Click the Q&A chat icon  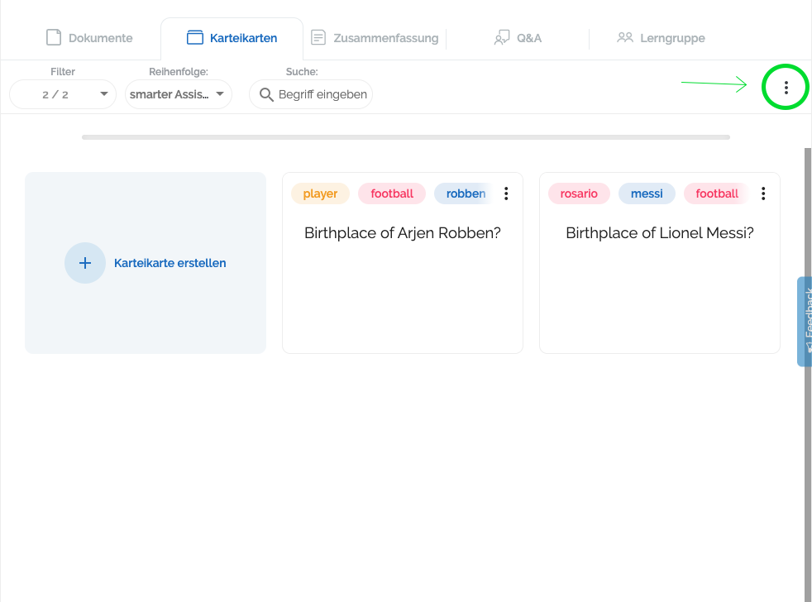[502, 38]
